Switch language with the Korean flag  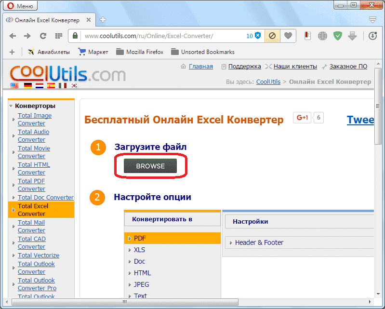tap(74, 86)
